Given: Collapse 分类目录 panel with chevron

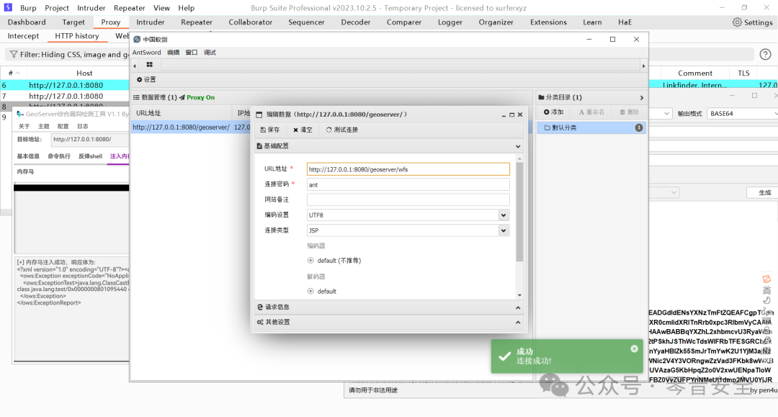Looking at the screenshot, I should point(642,98).
